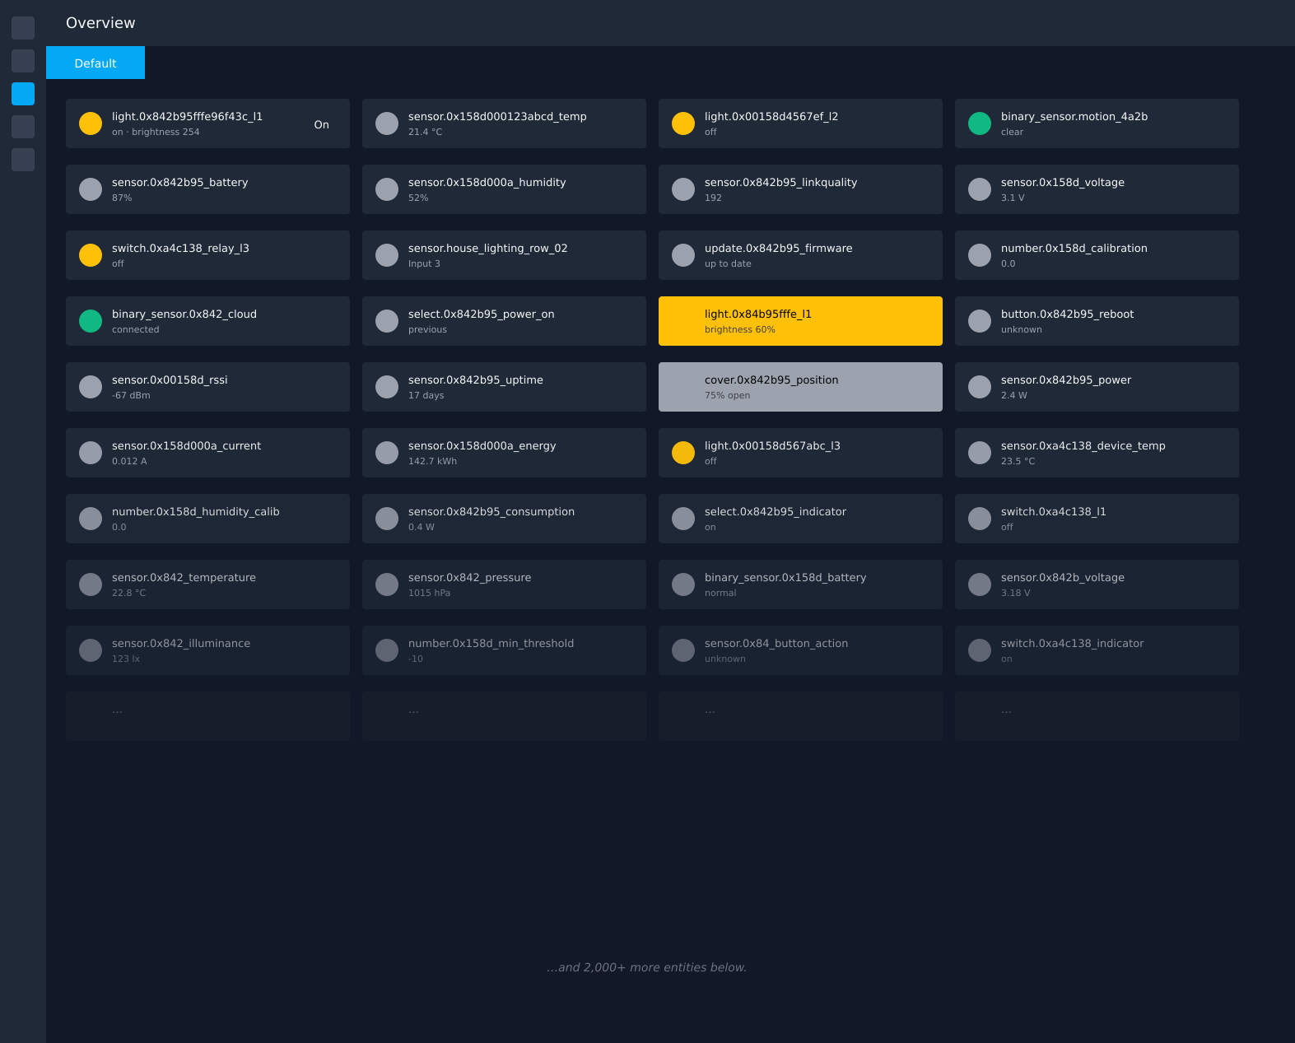Viewport: 1295px width, 1043px height.
Task: Open sensor.0x84_button_action entity
Action: 800,650
